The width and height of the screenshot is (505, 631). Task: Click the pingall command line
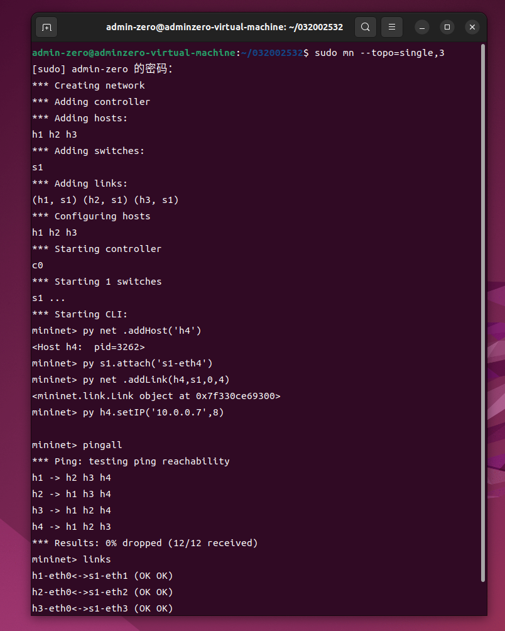click(x=77, y=445)
